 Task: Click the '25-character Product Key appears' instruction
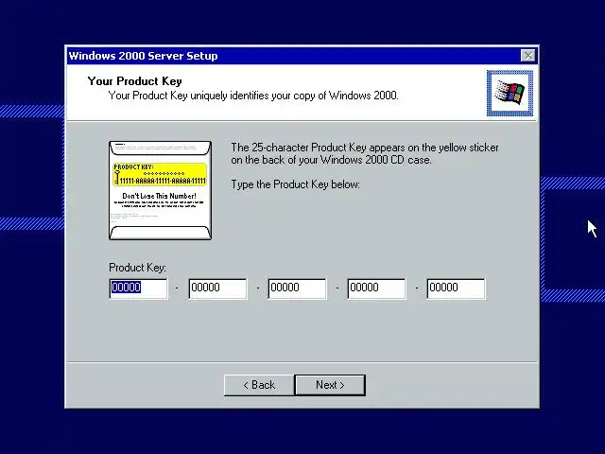pyautogui.click(x=365, y=153)
